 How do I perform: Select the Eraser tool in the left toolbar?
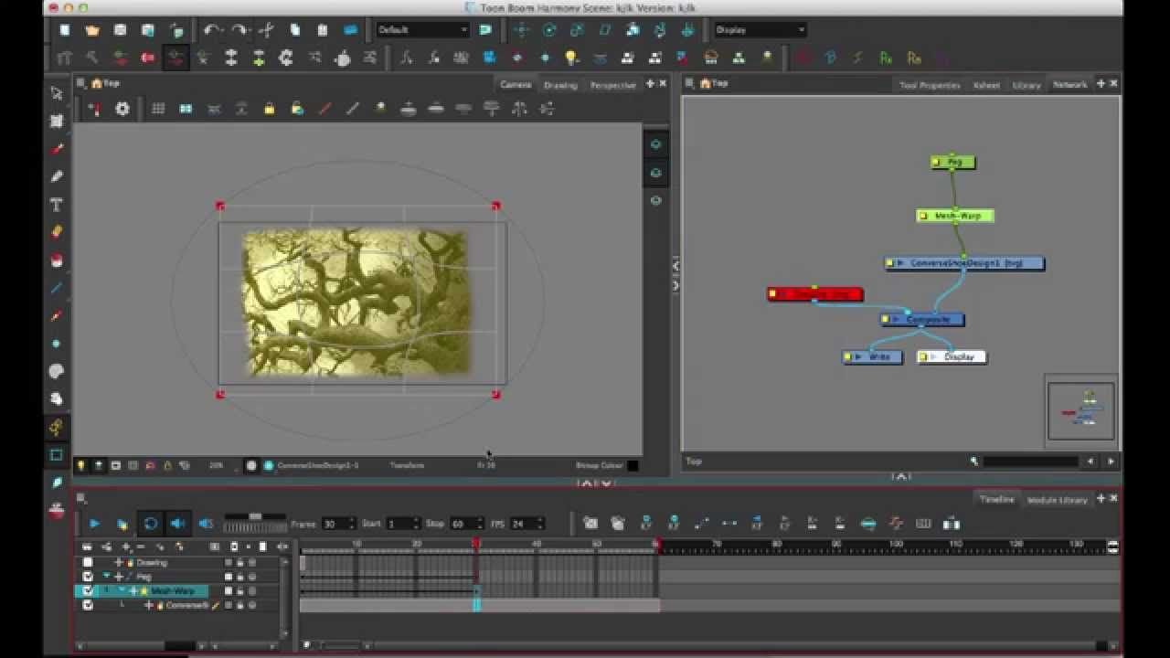[x=57, y=232]
